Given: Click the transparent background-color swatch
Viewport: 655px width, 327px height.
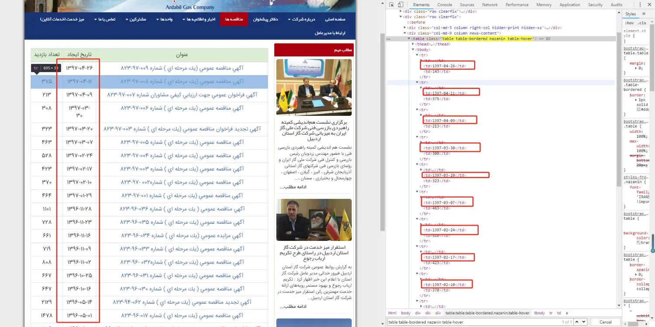Looking at the screenshot, I should 639,243.
